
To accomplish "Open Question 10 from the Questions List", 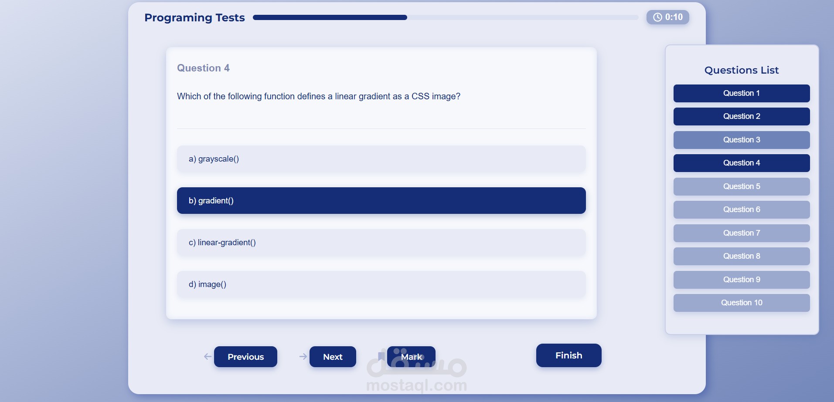I will 741,303.
